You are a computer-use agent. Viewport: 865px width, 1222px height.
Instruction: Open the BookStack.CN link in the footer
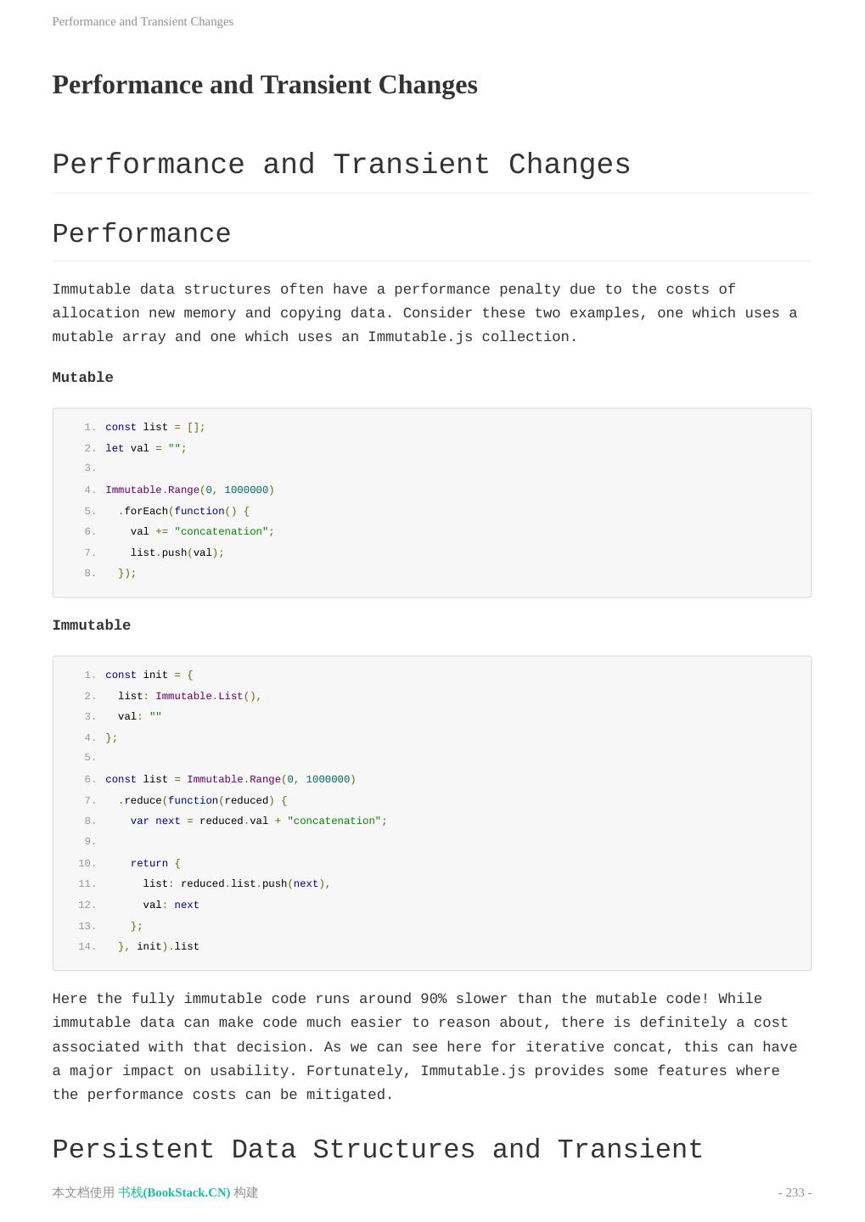click(174, 1192)
